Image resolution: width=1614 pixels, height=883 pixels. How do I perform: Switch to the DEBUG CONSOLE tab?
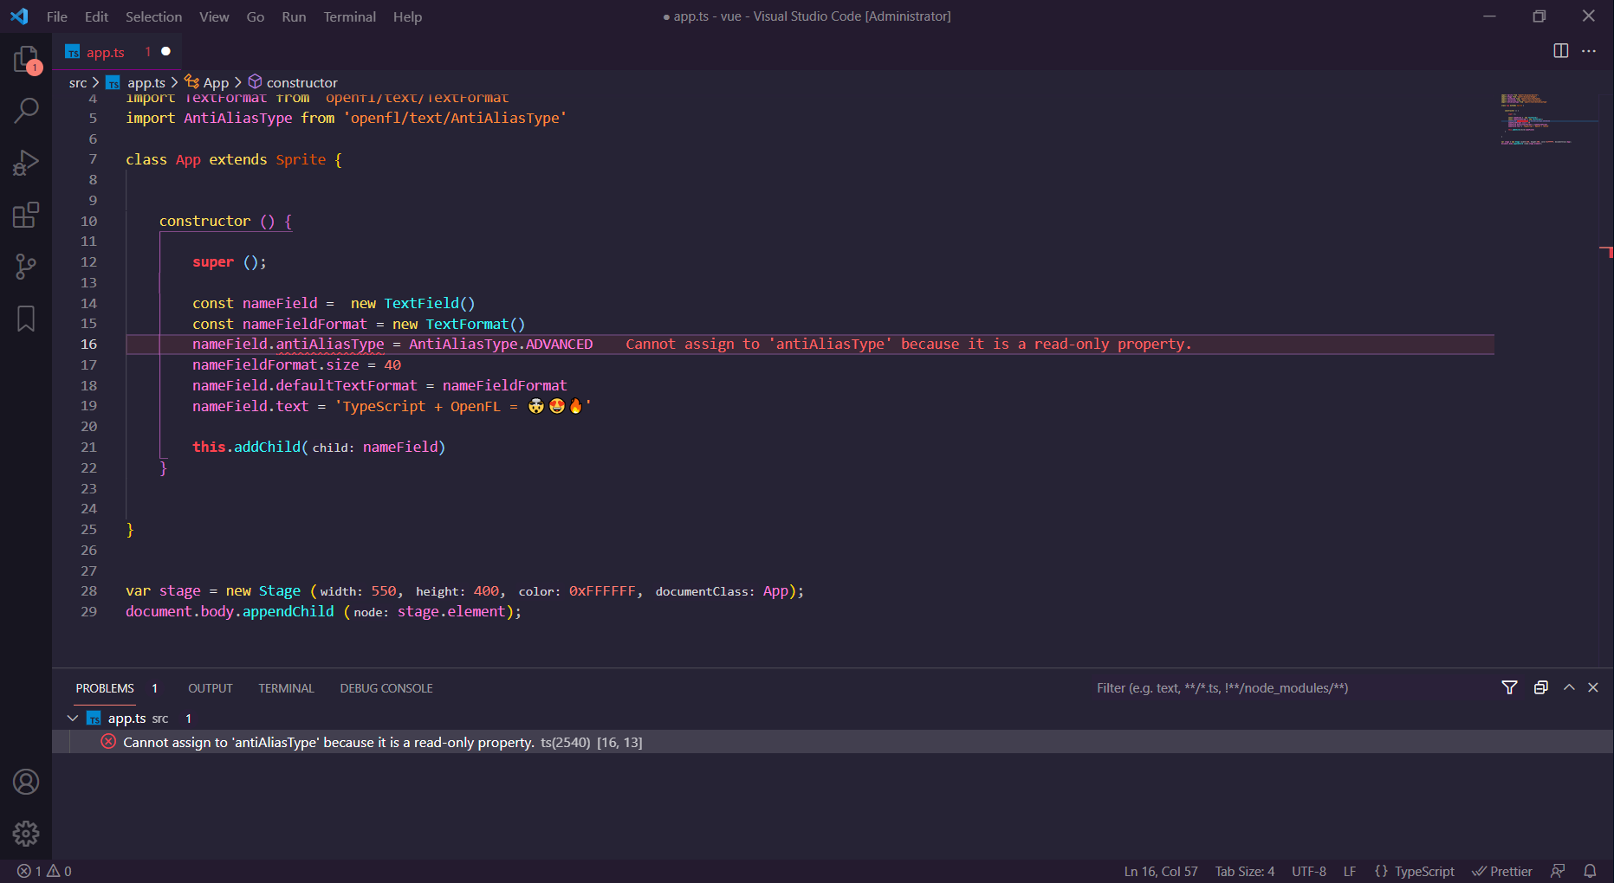(386, 687)
